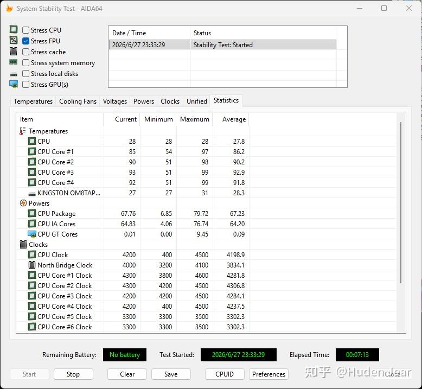This screenshot has height=389, width=422.
Task: Click the Elapsed Time 00:07:13 display
Action: pos(357,354)
